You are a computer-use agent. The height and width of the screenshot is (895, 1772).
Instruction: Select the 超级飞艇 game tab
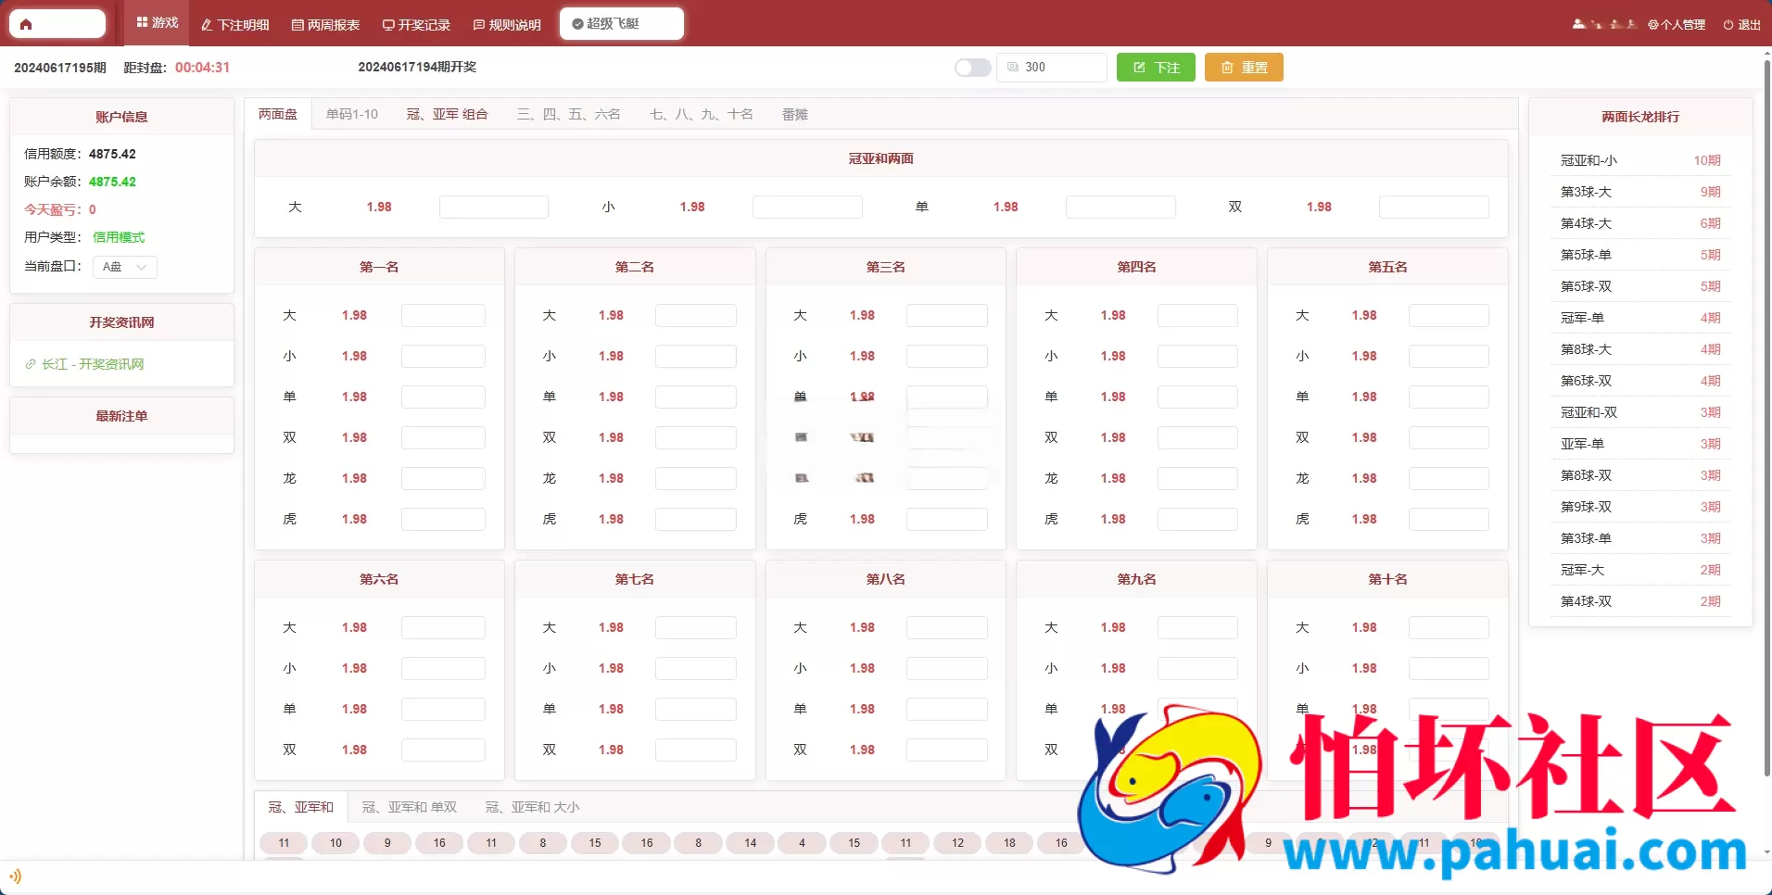pyautogui.click(x=622, y=24)
